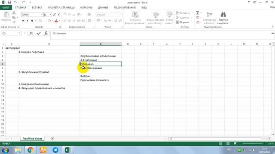Image resolution: width=275 pixels, height=154 pixels.
Task: Toggle wrap text button
Action: coord(89,15)
